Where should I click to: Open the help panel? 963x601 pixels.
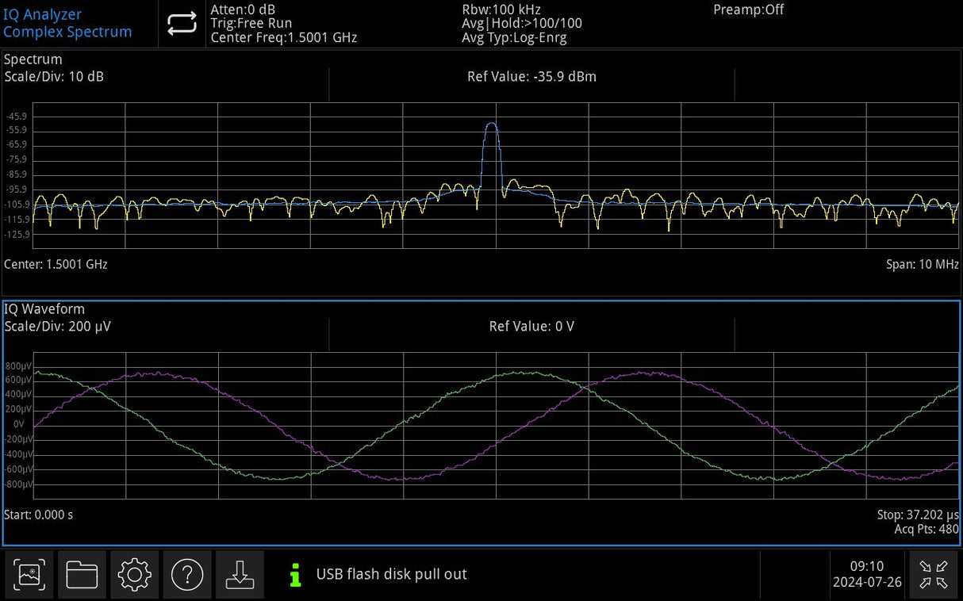point(187,575)
